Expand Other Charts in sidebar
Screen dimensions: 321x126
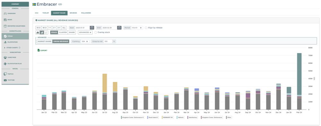coord(12,48)
